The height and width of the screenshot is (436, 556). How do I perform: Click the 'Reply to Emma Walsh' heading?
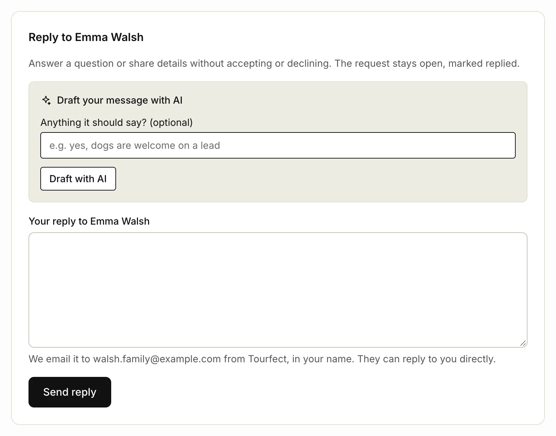[x=86, y=37]
